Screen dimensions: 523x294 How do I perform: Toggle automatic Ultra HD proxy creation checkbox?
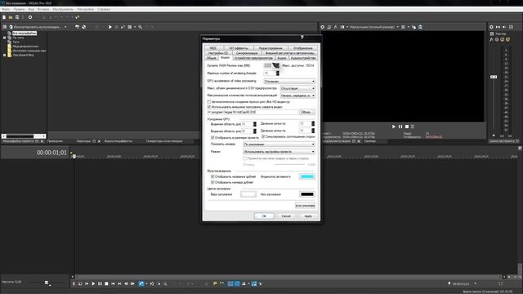(x=209, y=101)
